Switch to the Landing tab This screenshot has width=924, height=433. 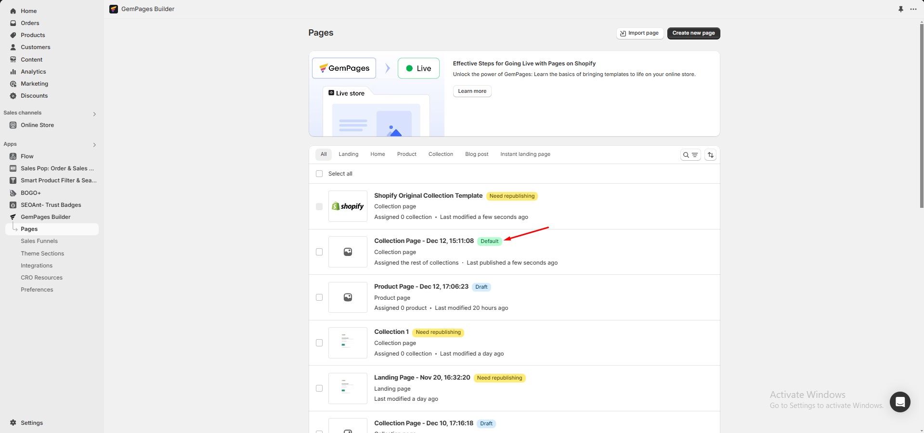(348, 154)
